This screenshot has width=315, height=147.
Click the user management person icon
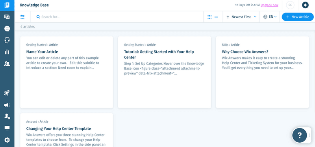(x=7, y=116)
